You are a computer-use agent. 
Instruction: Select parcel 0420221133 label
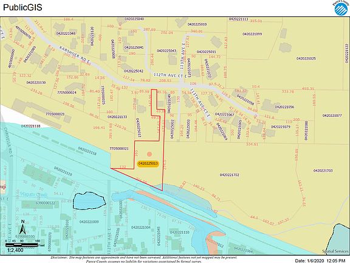[x=117, y=117]
